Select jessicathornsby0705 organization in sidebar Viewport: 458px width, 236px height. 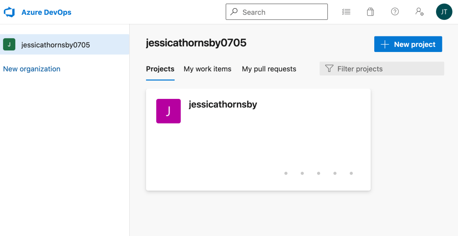click(x=56, y=45)
